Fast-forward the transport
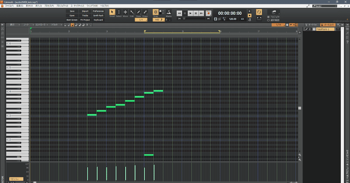Viewport: 350px width, 183px height. (x=201, y=14)
